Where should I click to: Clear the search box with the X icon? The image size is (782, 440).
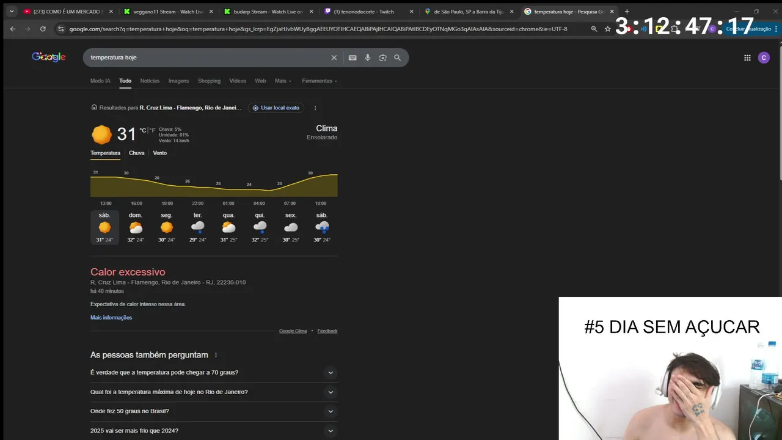(x=334, y=57)
